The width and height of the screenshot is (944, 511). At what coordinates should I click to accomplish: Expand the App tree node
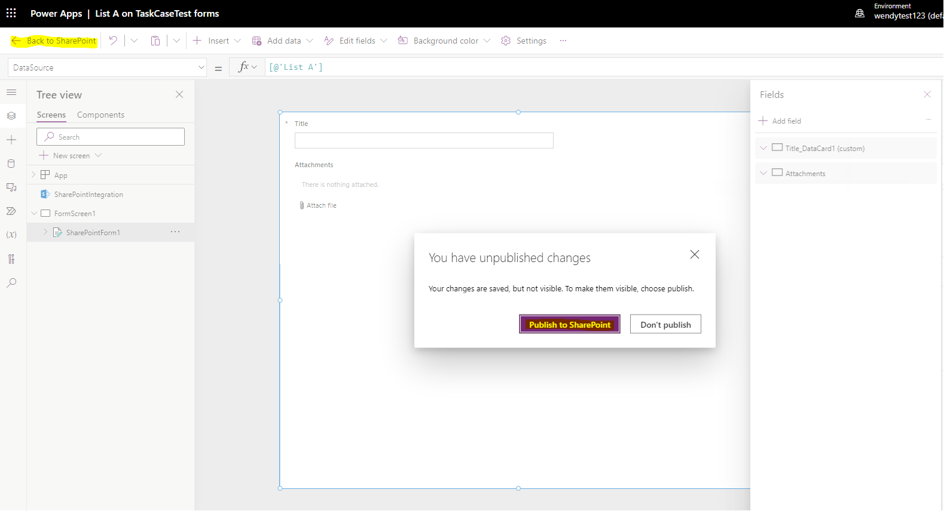pos(33,175)
